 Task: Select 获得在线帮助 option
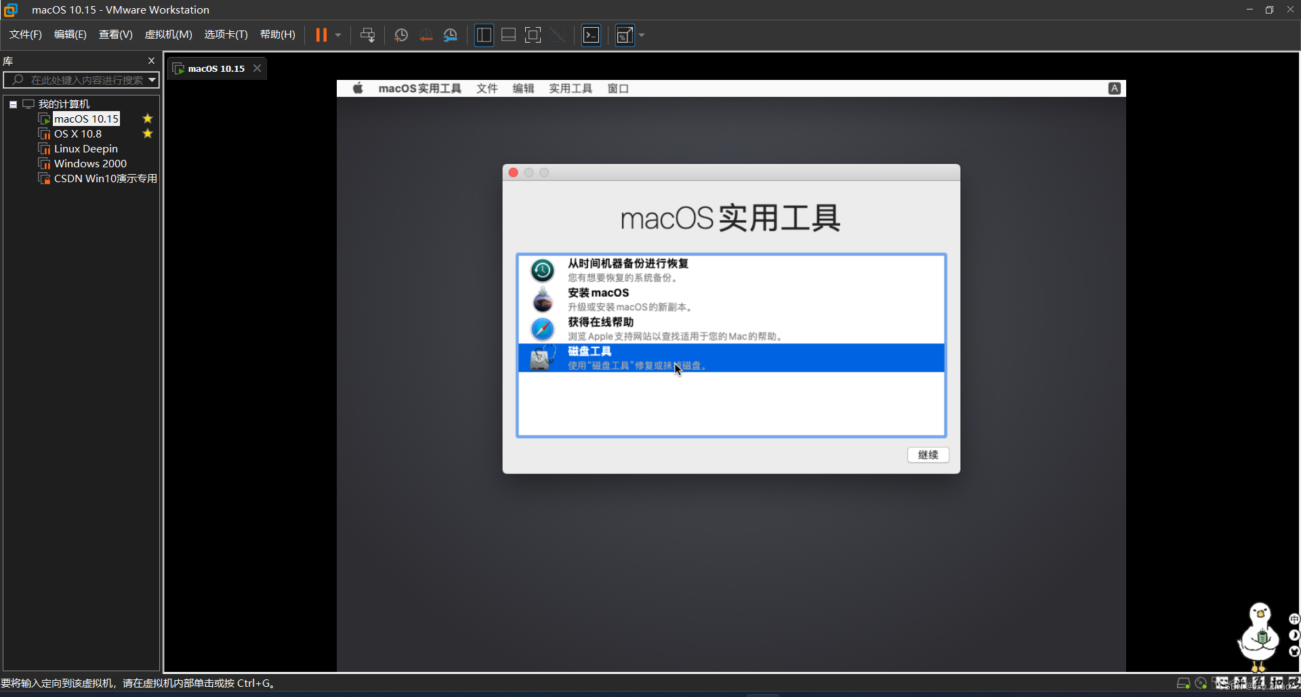point(731,329)
